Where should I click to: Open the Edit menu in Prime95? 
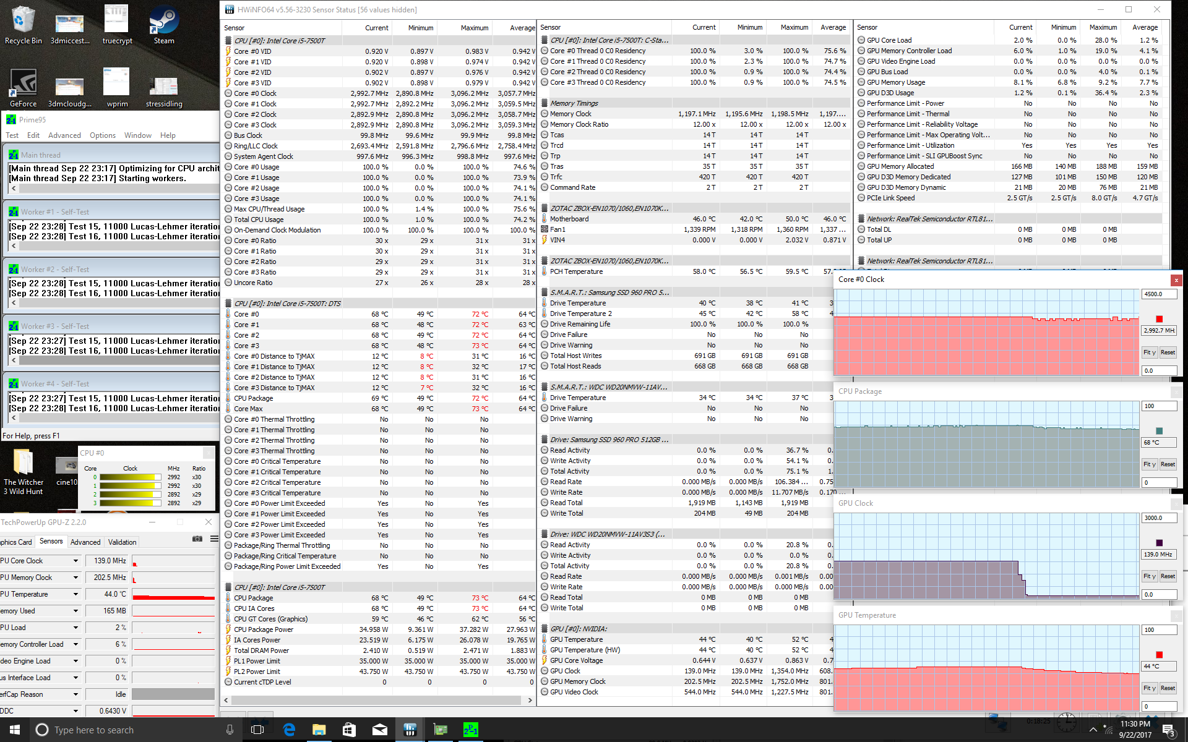click(33, 135)
